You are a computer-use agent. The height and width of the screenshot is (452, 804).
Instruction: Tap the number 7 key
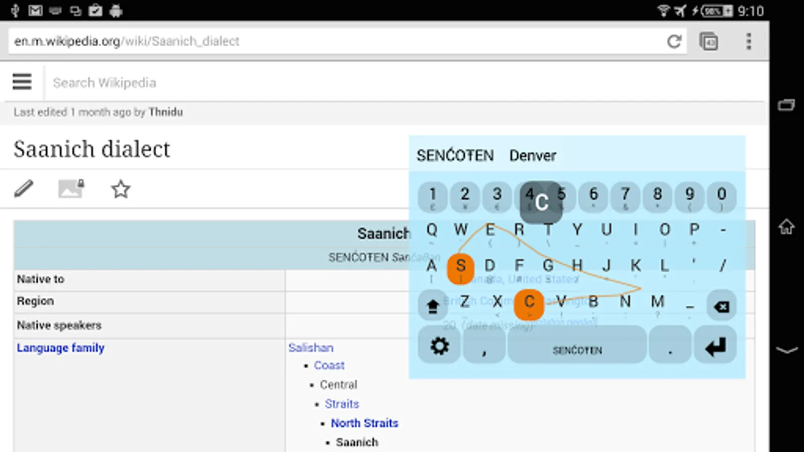coord(626,196)
